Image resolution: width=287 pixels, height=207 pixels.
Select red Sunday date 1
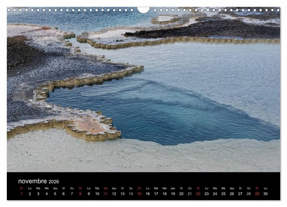coord(22,194)
